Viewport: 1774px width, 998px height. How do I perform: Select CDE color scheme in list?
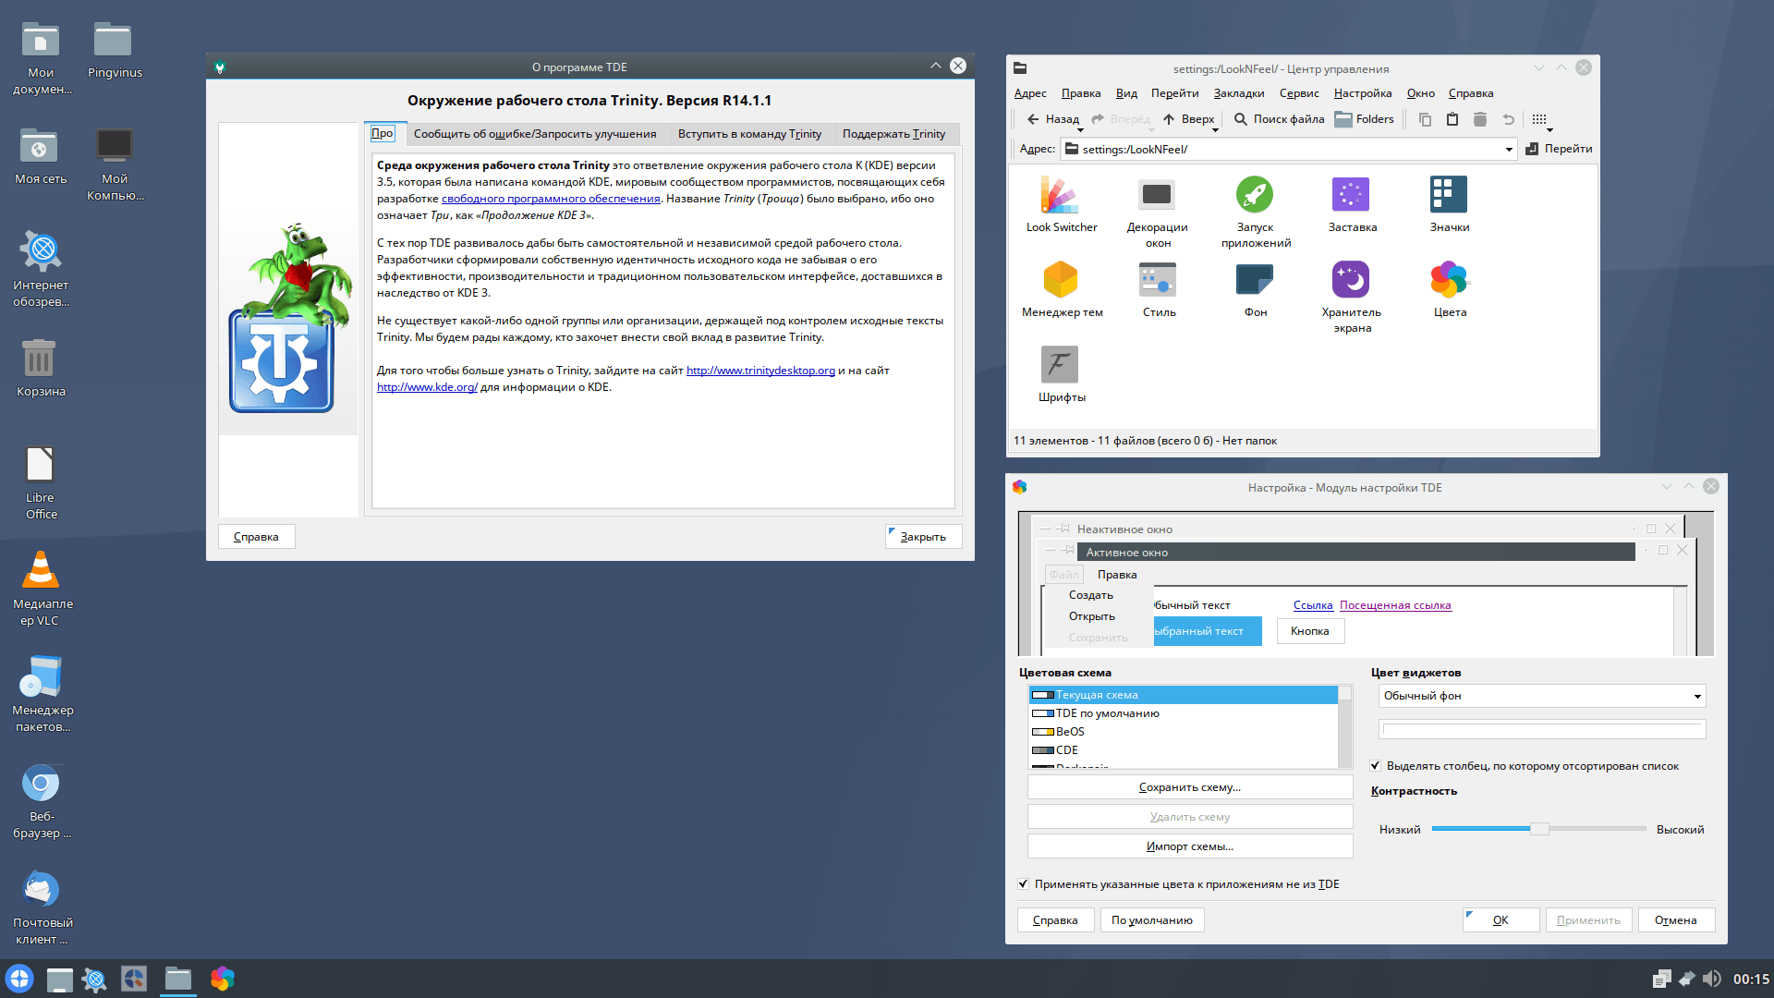[1184, 750]
